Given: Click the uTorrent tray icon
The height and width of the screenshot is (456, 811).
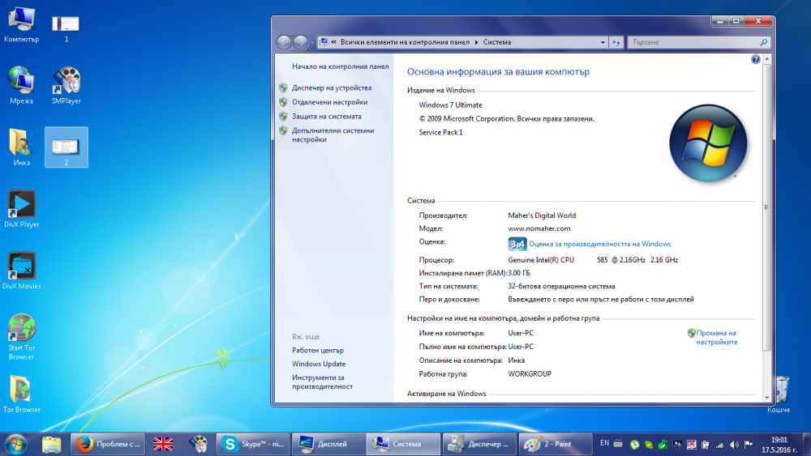Looking at the screenshot, I should (635, 445).
